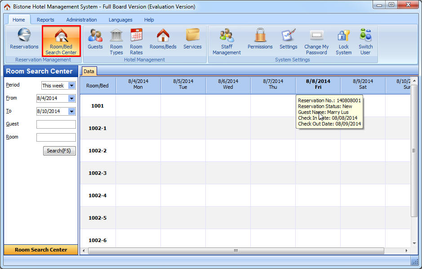Click in the Guest input field
The image size is (422, 269).
click(x=56, y=125)
